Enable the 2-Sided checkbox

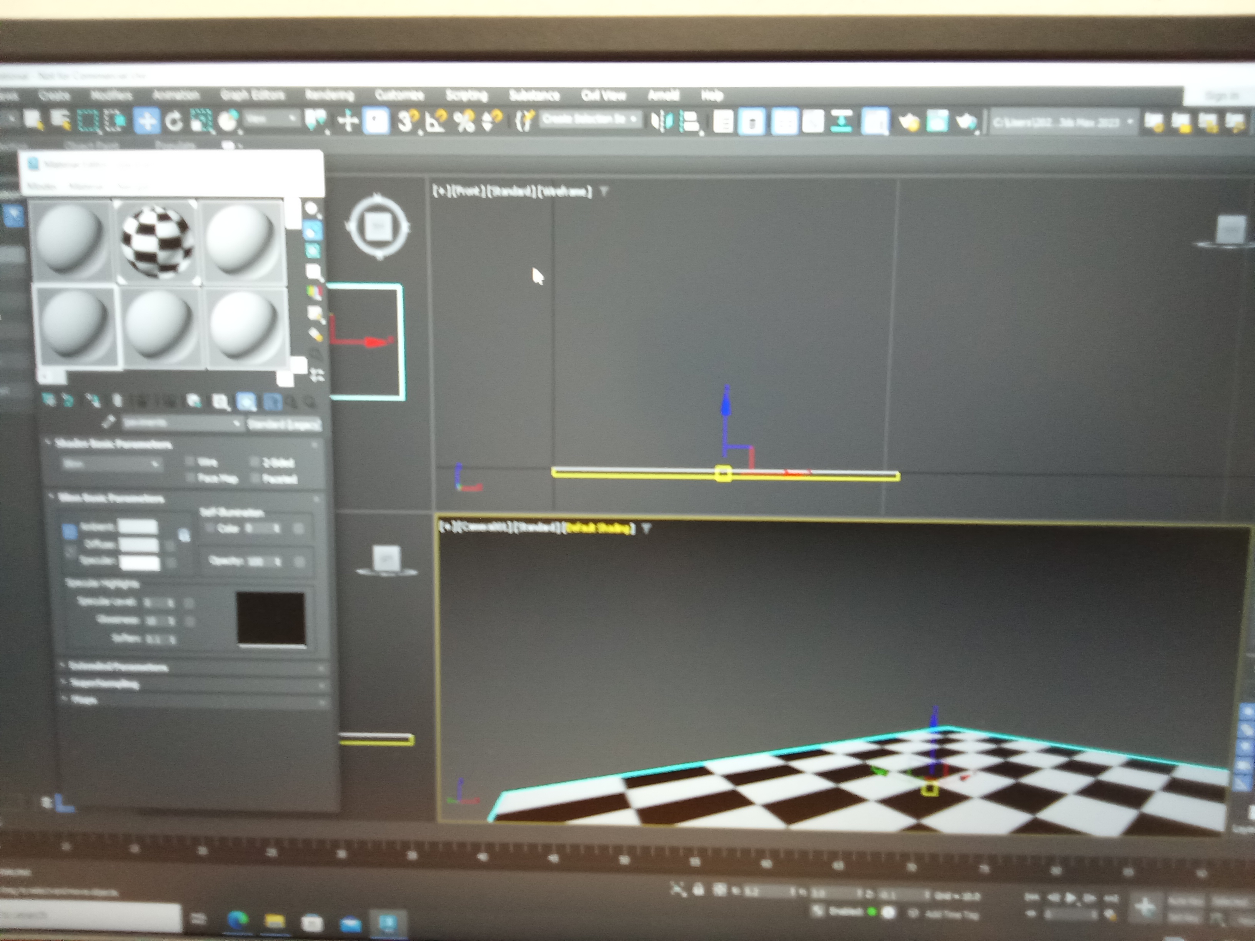pyautogui.click(x=255, y=462)
